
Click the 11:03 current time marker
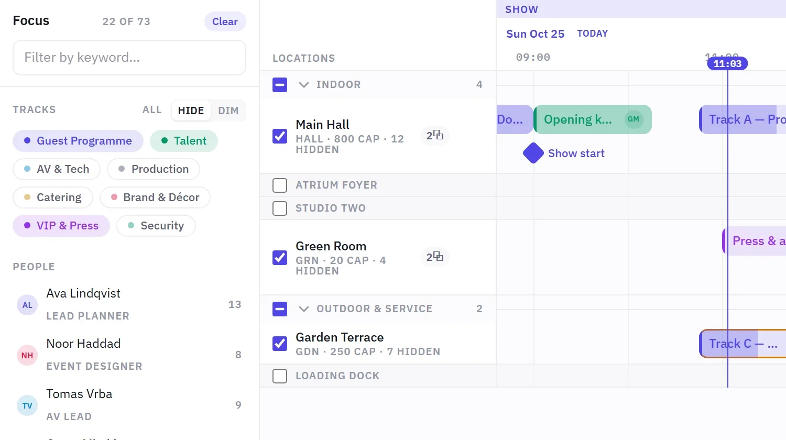[x=727, y=64]
